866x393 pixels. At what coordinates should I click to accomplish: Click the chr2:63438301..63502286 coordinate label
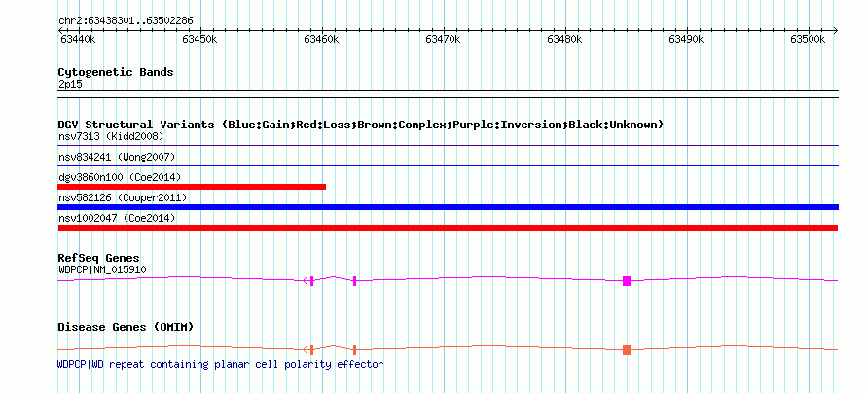pos(126,21)
